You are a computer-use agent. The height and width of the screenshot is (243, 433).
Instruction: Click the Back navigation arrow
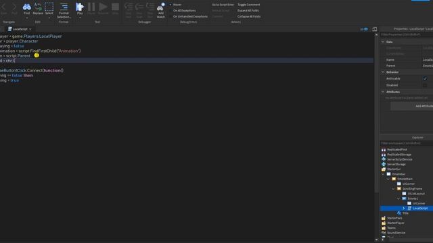tap(4, 7)
